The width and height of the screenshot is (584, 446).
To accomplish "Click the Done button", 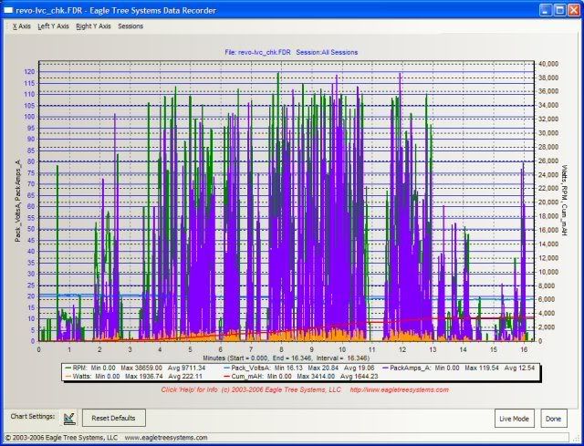I will [x=554, y=419].
